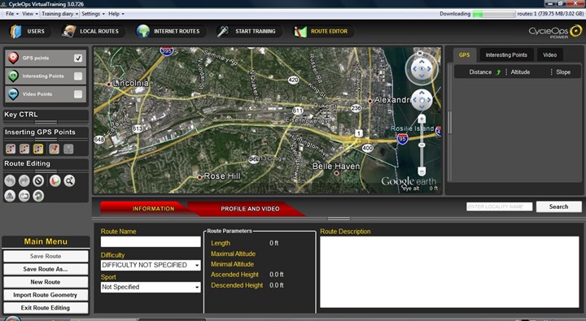Click the magnifier zoom icon in Route Editing

click(69, 181)
